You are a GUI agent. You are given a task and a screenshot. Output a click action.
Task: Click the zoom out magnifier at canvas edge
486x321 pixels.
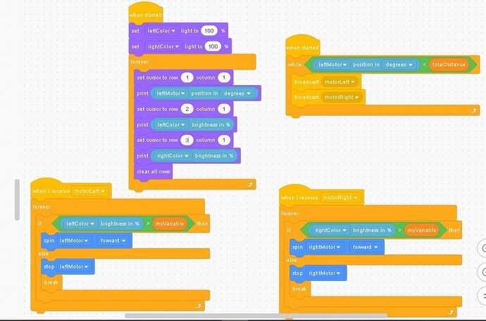point(483,271)
